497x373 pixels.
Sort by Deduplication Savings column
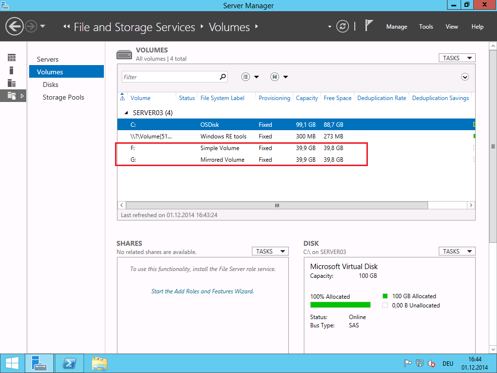point(440,98)
